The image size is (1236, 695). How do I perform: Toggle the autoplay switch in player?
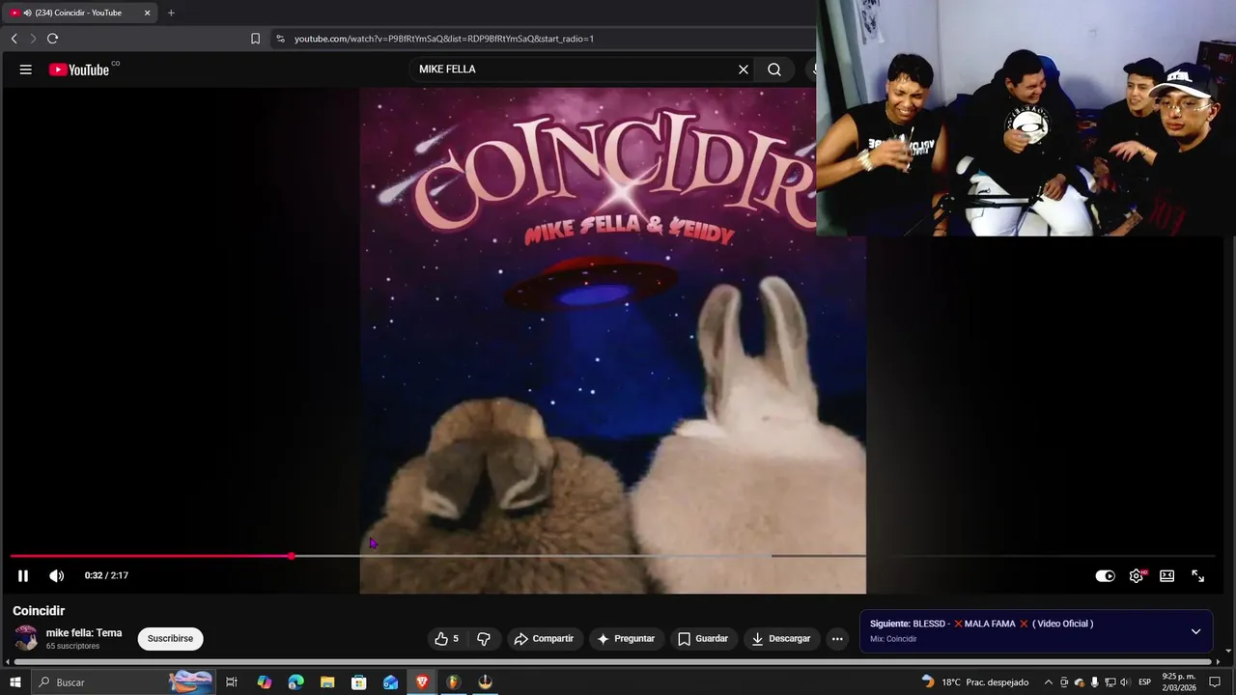(x=1105, y=576)
